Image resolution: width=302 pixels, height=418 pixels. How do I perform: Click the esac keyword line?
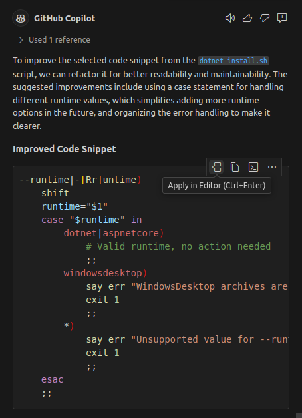tap(52, 379)
